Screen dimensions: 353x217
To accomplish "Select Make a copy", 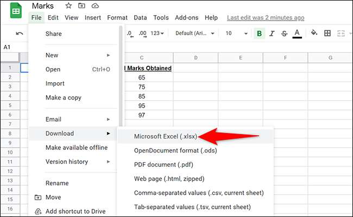I will coord(73,97).
